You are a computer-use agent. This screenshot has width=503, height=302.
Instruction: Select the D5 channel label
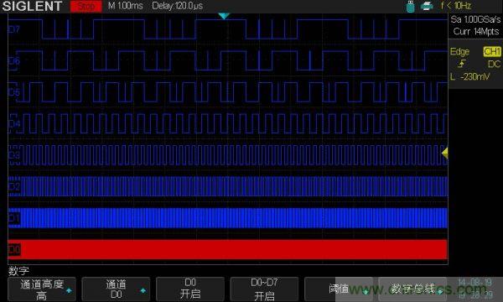(x=13, y=92)
